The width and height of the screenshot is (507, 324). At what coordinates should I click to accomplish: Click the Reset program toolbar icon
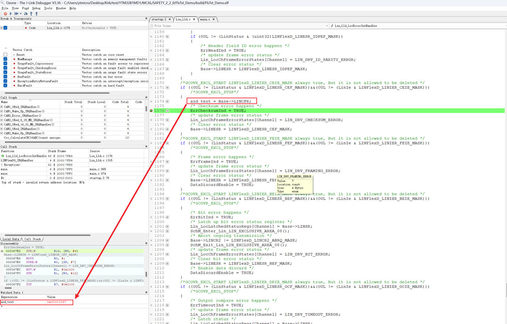pos(17,13)
